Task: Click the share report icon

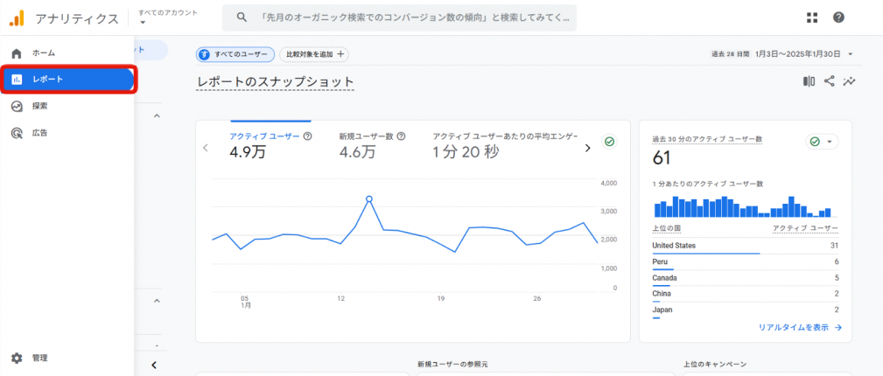Action: [829, 81]
